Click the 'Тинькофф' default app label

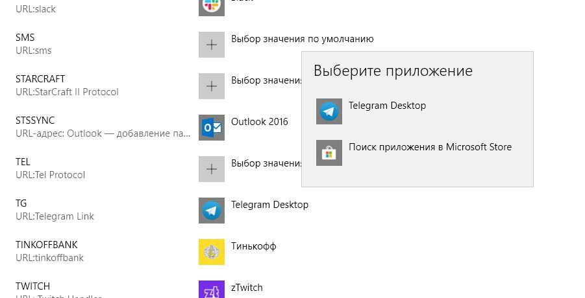pos(254,246)
